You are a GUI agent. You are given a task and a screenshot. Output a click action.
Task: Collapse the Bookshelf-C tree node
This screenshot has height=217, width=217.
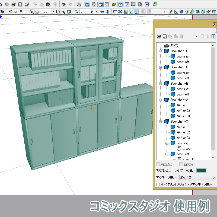161,121
